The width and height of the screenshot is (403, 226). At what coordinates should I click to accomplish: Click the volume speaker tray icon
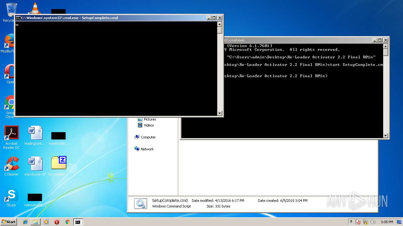tap(373, 222)
